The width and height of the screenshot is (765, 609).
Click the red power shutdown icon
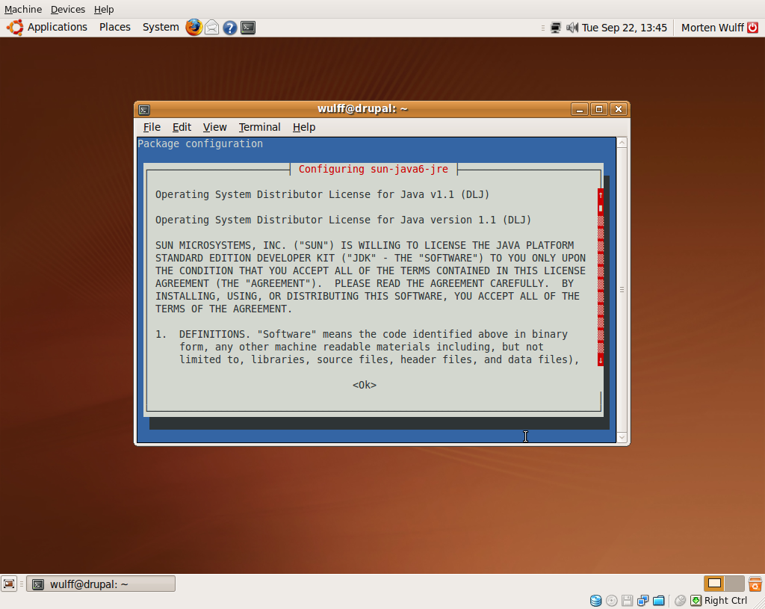753,28
